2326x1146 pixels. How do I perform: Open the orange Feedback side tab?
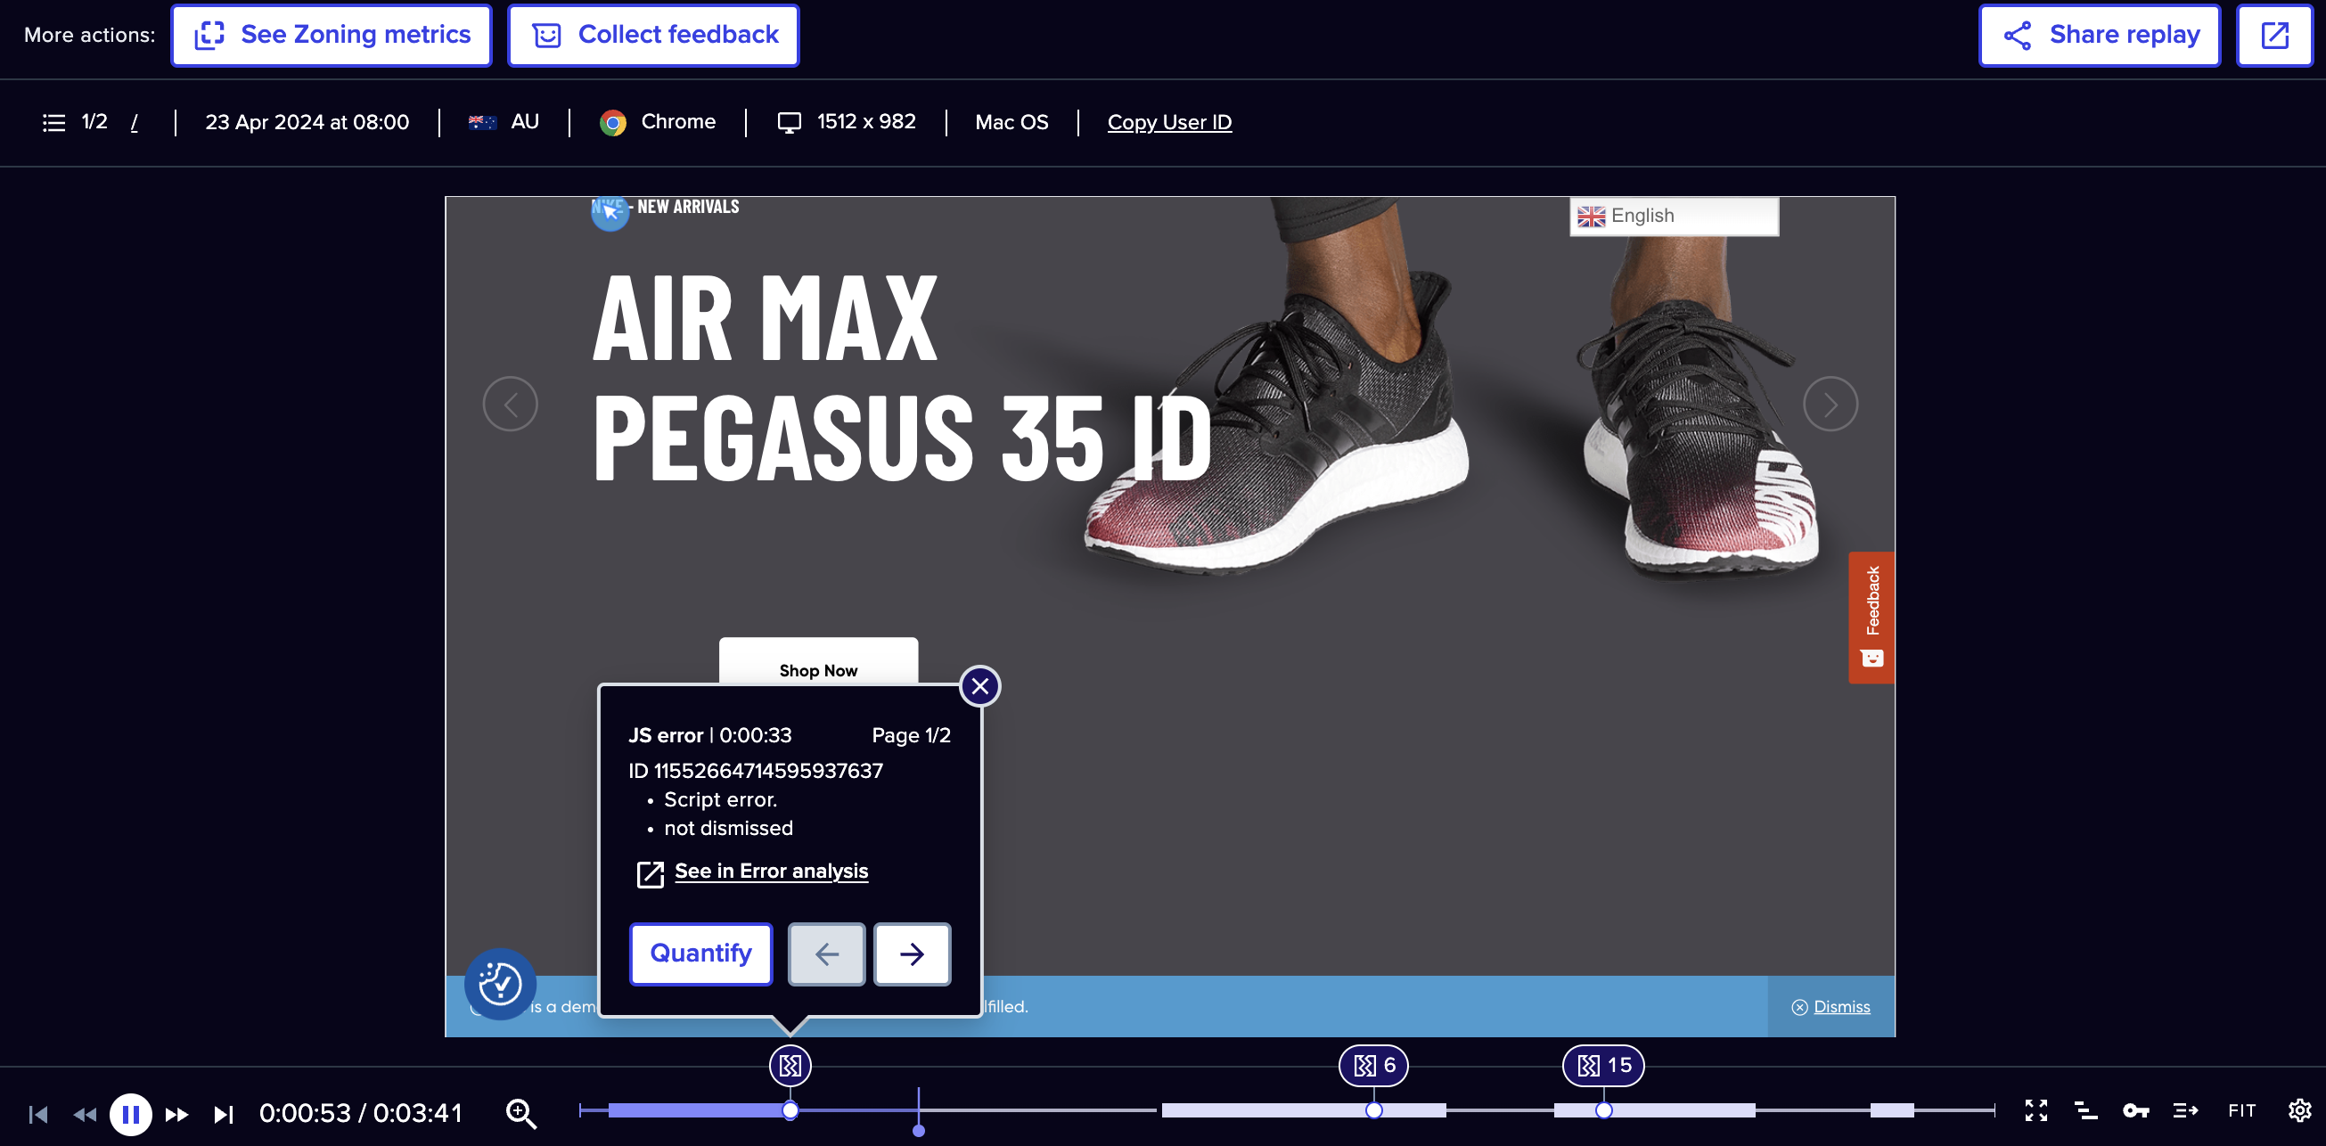[x=1871, y=618]
